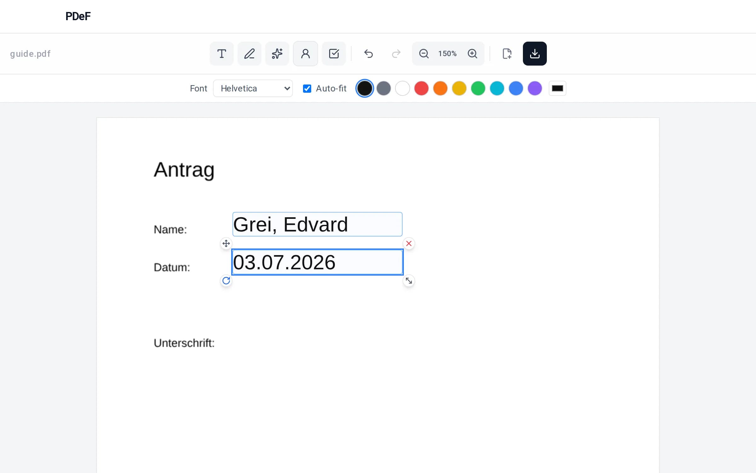Pick the blue color swatch

(516, 88)
